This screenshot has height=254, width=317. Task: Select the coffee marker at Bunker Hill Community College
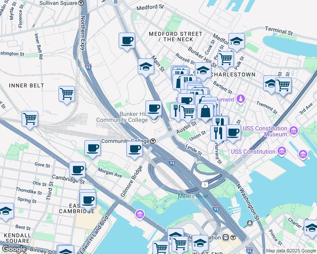pos(154,110)
